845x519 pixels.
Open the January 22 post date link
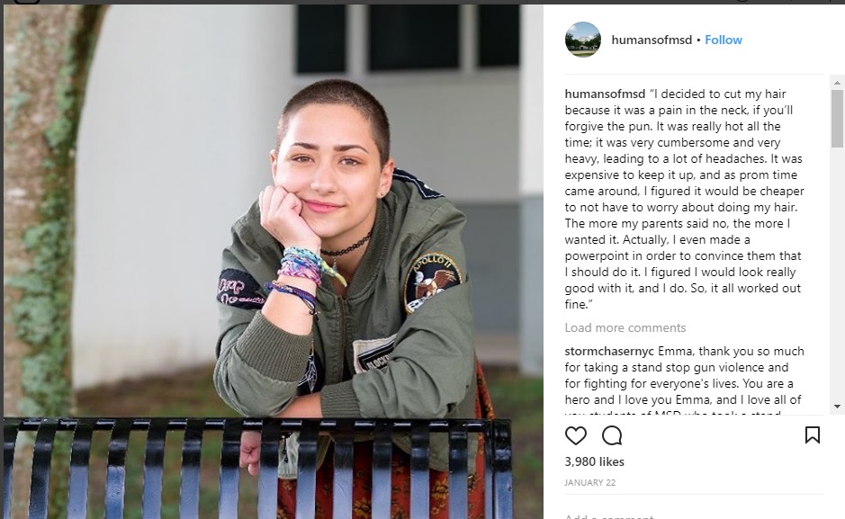(x=590, y=483)
